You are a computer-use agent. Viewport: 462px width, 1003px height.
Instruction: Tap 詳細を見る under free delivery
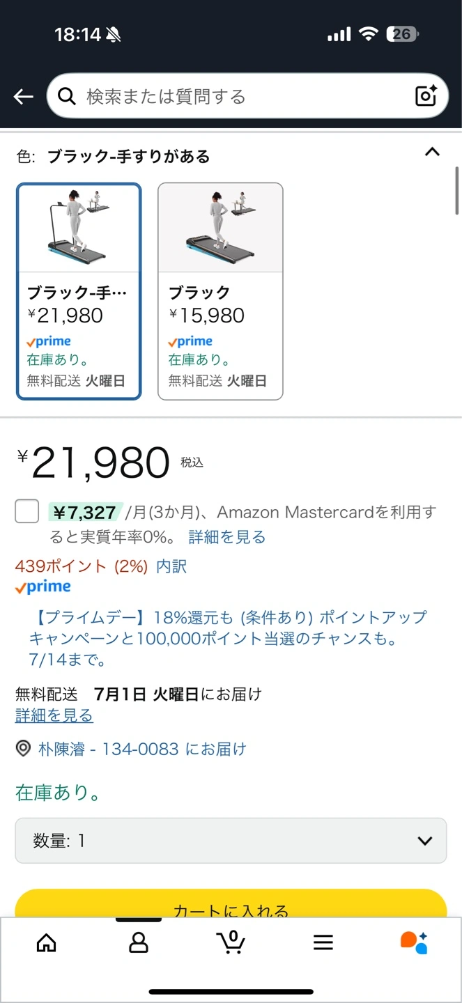coord(54,715)
